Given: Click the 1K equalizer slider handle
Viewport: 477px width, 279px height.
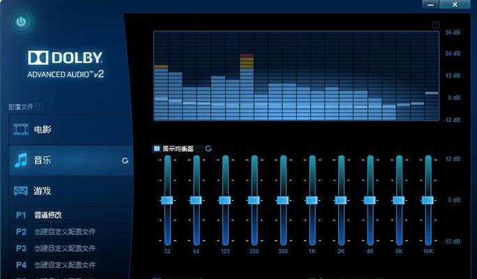Looking at the screenshot, I should pos(312,200).
